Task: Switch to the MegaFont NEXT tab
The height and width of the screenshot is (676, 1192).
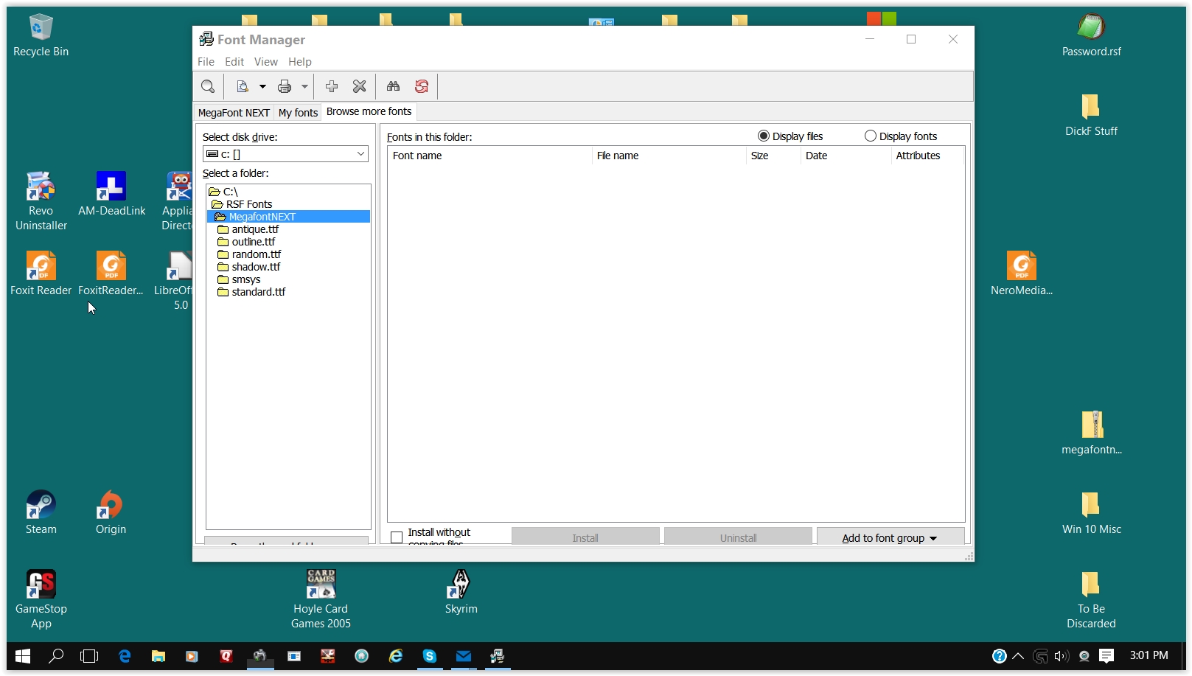Action: pos(234,113)
